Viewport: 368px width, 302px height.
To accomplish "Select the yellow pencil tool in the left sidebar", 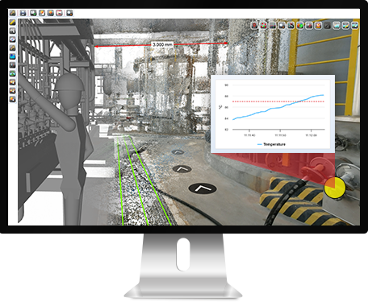I will [x=12, y=22].
